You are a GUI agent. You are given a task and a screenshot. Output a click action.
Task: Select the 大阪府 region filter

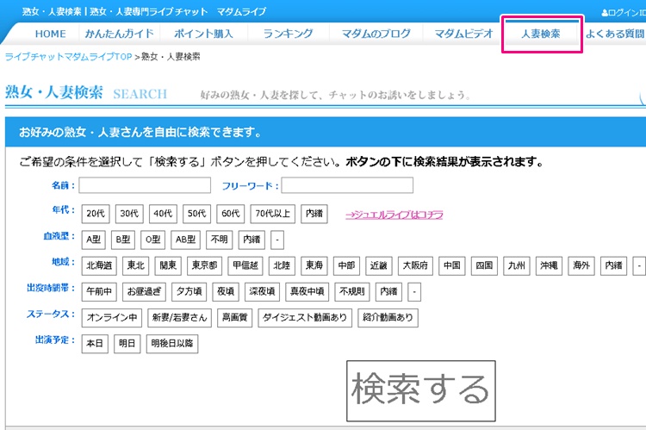pyautogui.click(x=415, y=265)
